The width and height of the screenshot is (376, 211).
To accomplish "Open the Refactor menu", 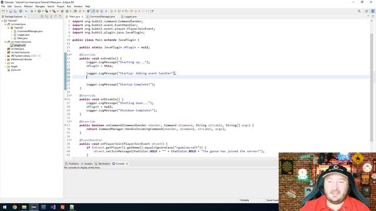I will (28, 6).
